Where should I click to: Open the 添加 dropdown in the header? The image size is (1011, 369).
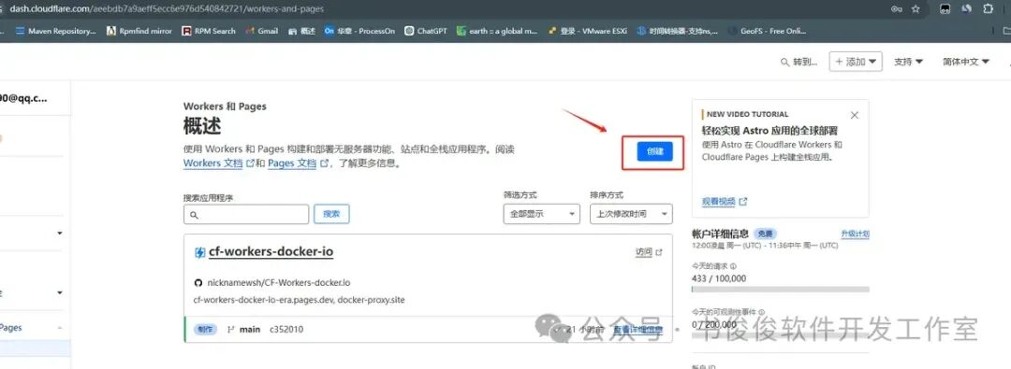click(x=855, y=62)
